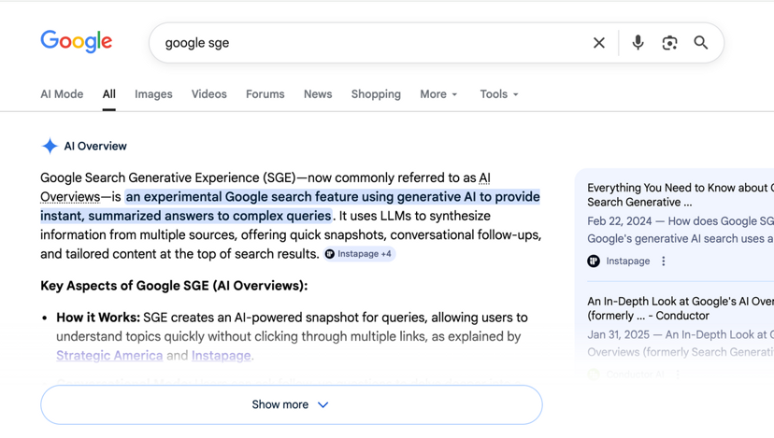This screenshot has width=774, height=438.
Task: Open the Shopping tab
Action: (x=376, y=94)
